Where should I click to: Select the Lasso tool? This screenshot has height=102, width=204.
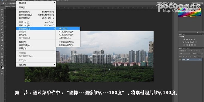tap(2, 15)
